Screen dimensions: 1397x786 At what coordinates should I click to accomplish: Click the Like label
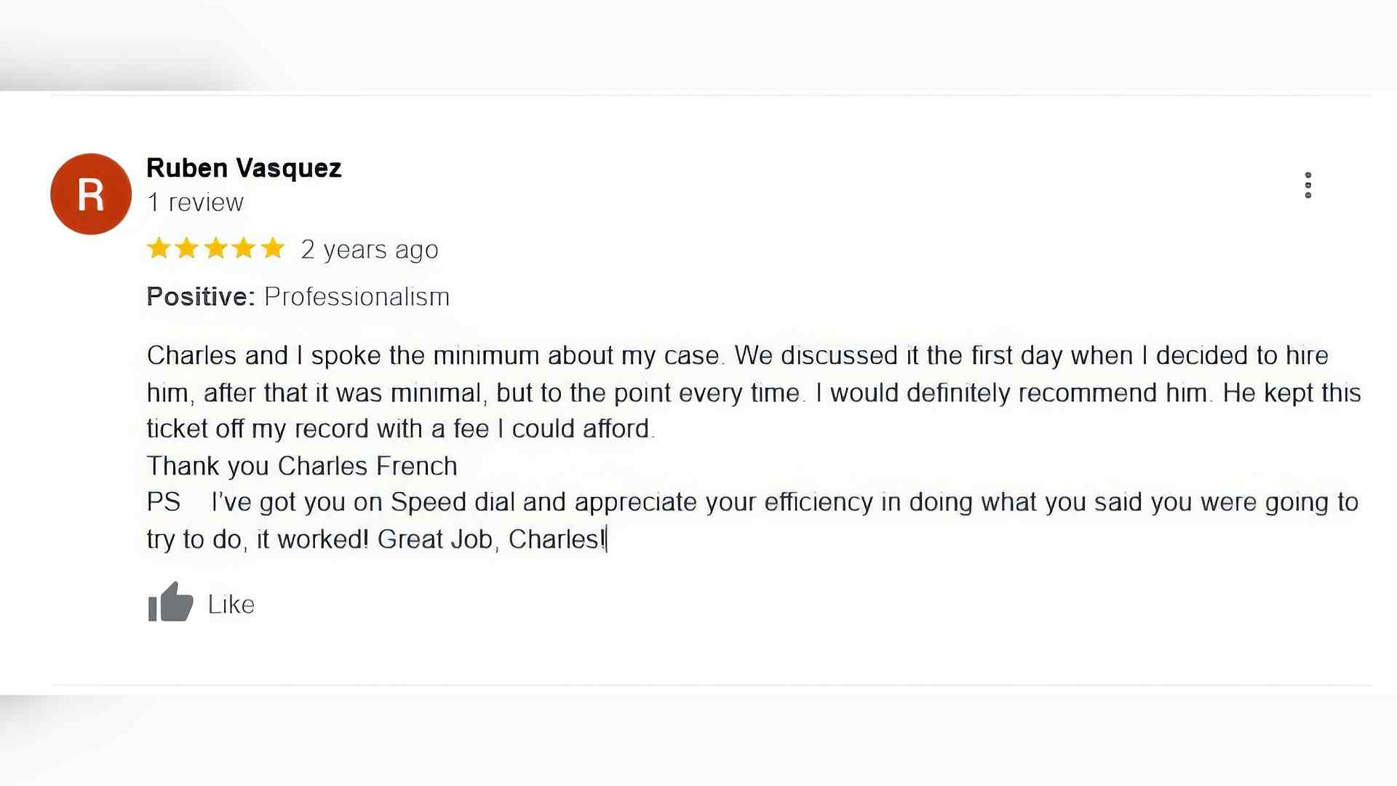click(x=231, y=604)
